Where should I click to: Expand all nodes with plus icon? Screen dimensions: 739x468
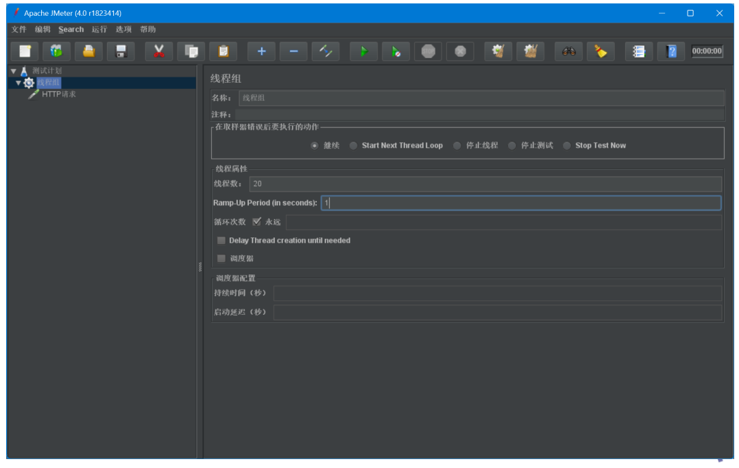pyautogui.click(x=261, y=51)
